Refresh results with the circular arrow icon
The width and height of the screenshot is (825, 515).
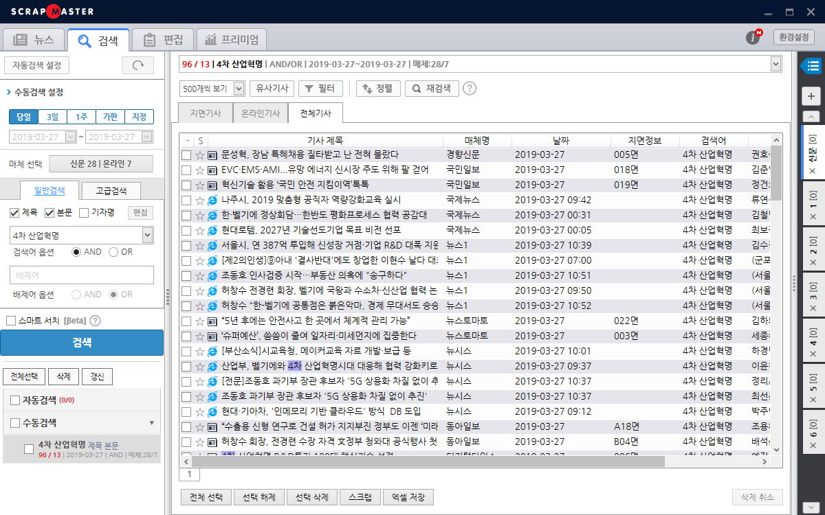137,65
